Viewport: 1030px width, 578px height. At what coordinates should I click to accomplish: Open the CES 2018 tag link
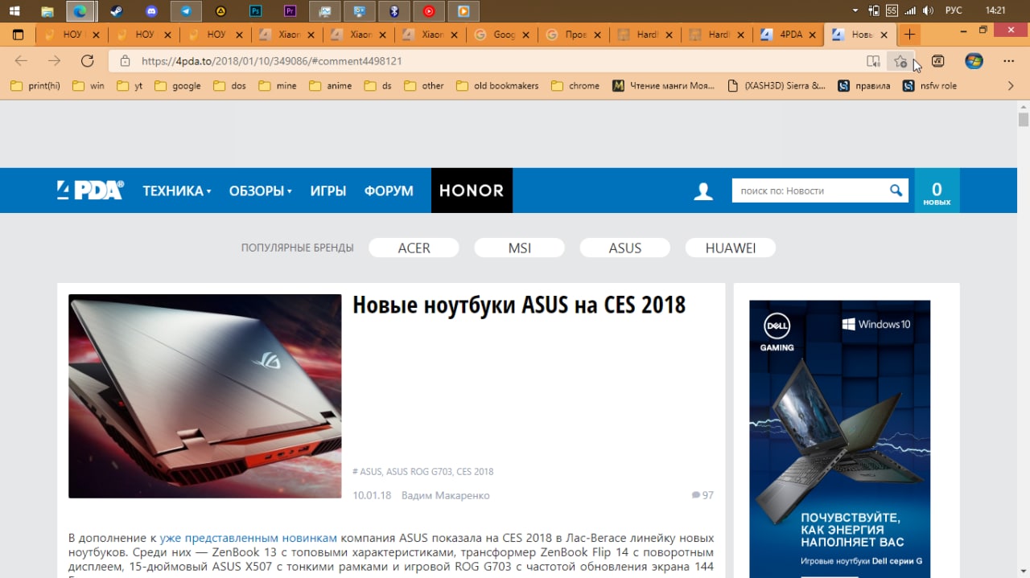pos(475,472)
